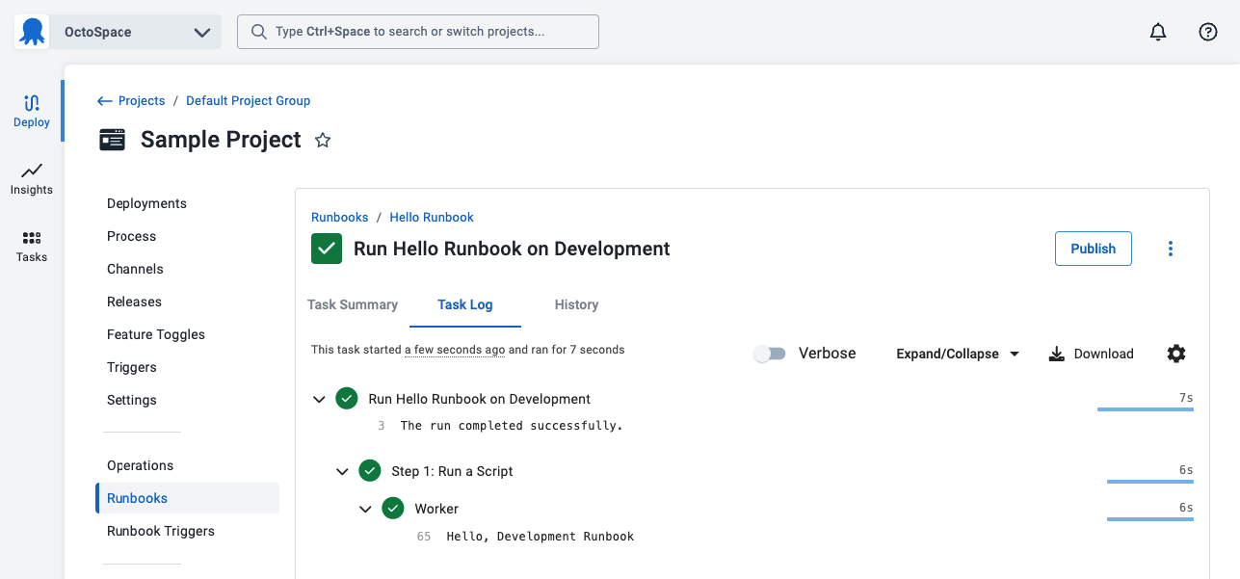Click the Publish button

coord(1093,248)
